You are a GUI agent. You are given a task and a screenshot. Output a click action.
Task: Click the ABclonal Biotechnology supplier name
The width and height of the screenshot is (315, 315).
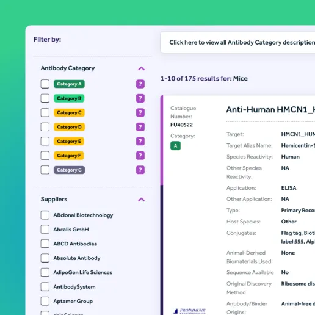coord(83,215)
